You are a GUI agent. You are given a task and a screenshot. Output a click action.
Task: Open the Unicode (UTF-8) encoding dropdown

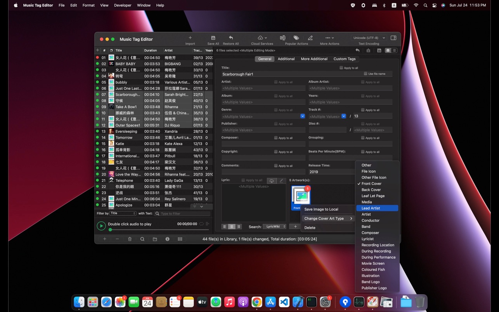(x=369, y=38)
